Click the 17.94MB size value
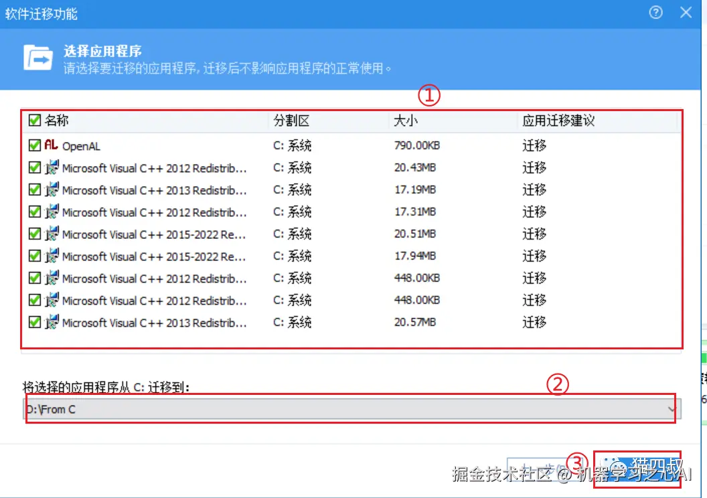Image resolution: width=707 pixels, height=498 pixels. click(x=415, y=256)
